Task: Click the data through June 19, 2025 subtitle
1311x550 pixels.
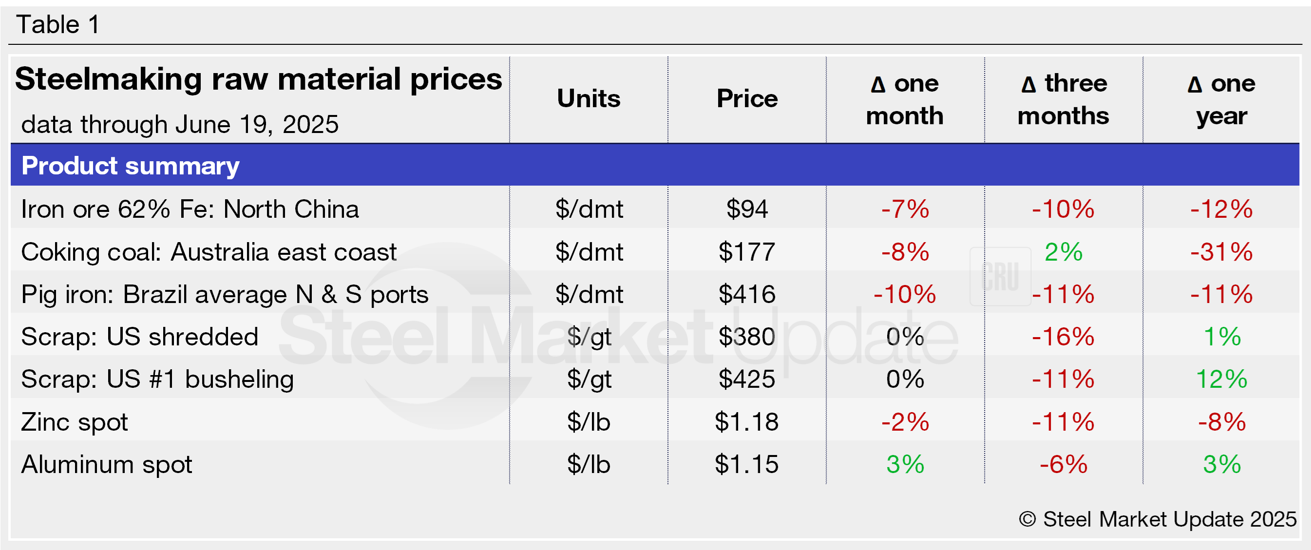Action: click(x=180, y=125)
